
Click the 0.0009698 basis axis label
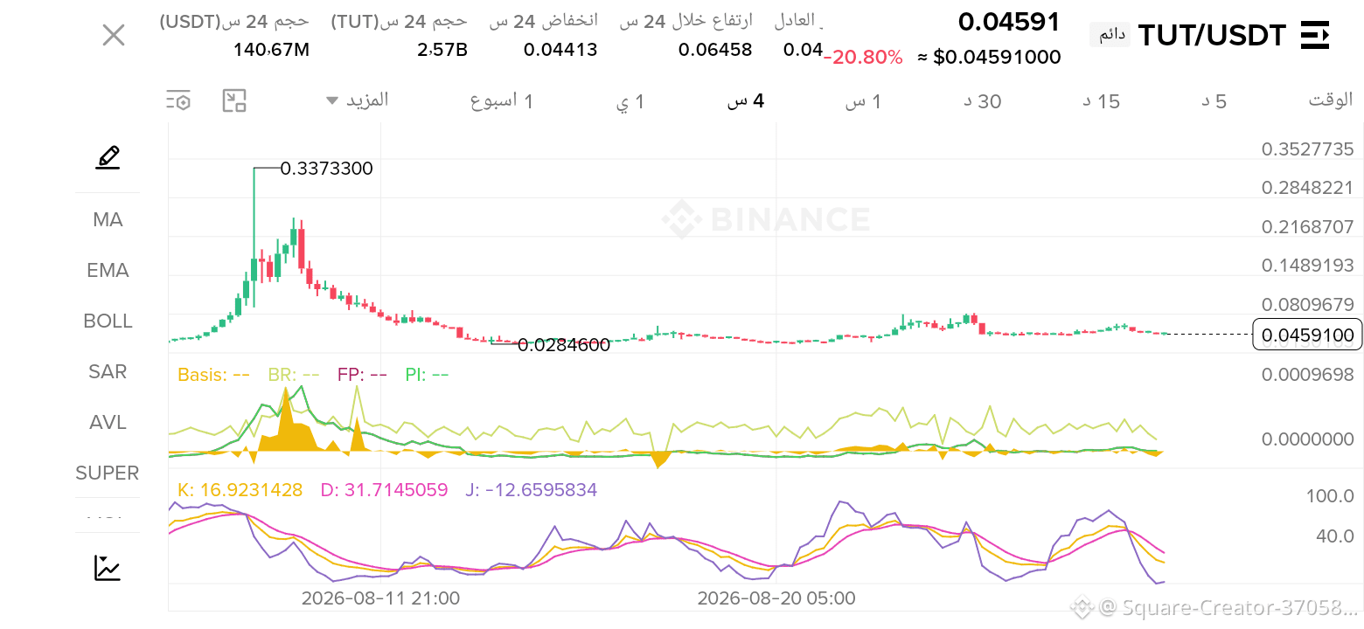(1307, 375)
